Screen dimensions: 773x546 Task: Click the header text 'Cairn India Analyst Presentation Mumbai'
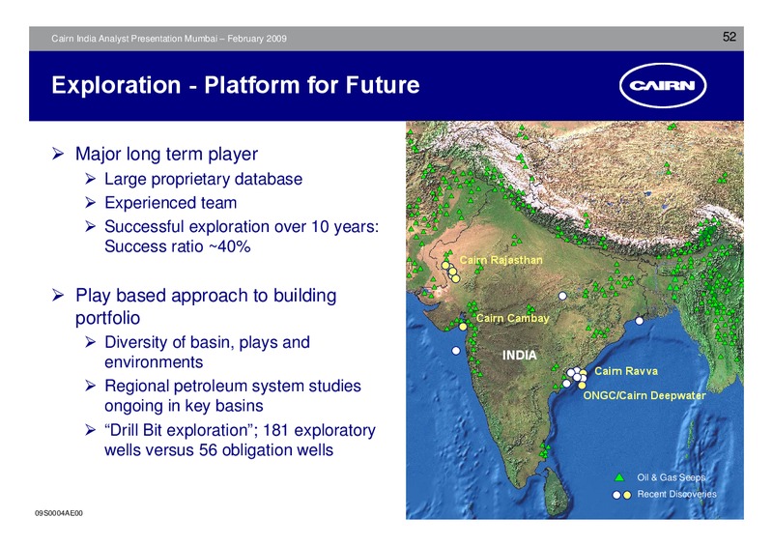[134, 39]
